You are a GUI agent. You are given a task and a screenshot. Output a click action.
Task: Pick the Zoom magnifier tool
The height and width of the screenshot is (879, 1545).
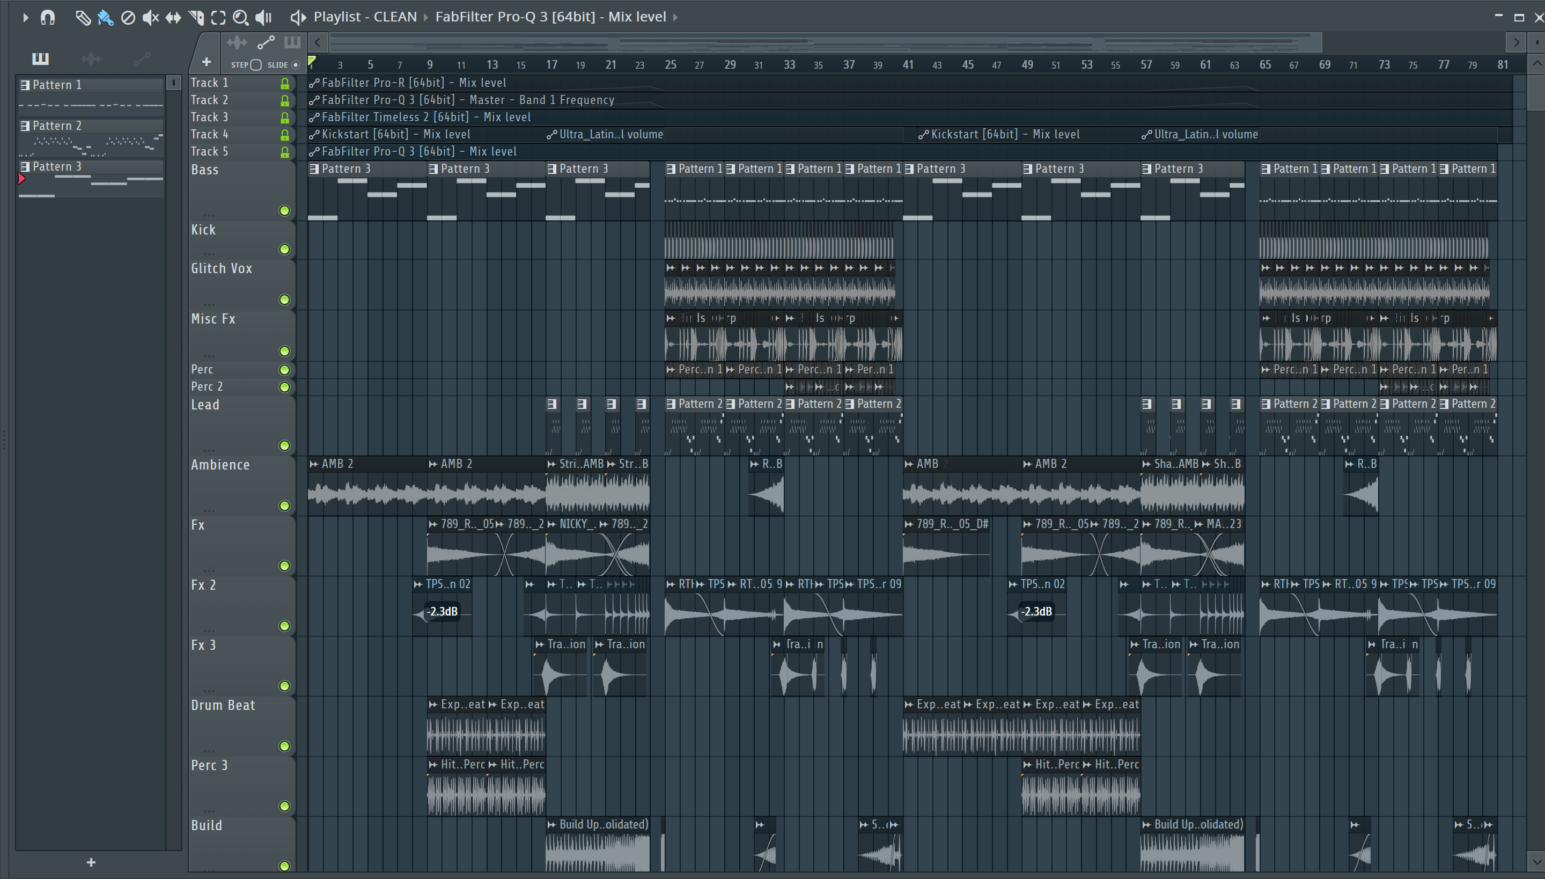pos(241,18)
